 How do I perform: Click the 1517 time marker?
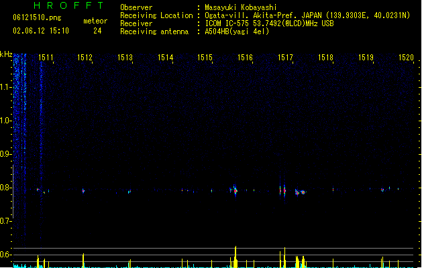[286, 58]
